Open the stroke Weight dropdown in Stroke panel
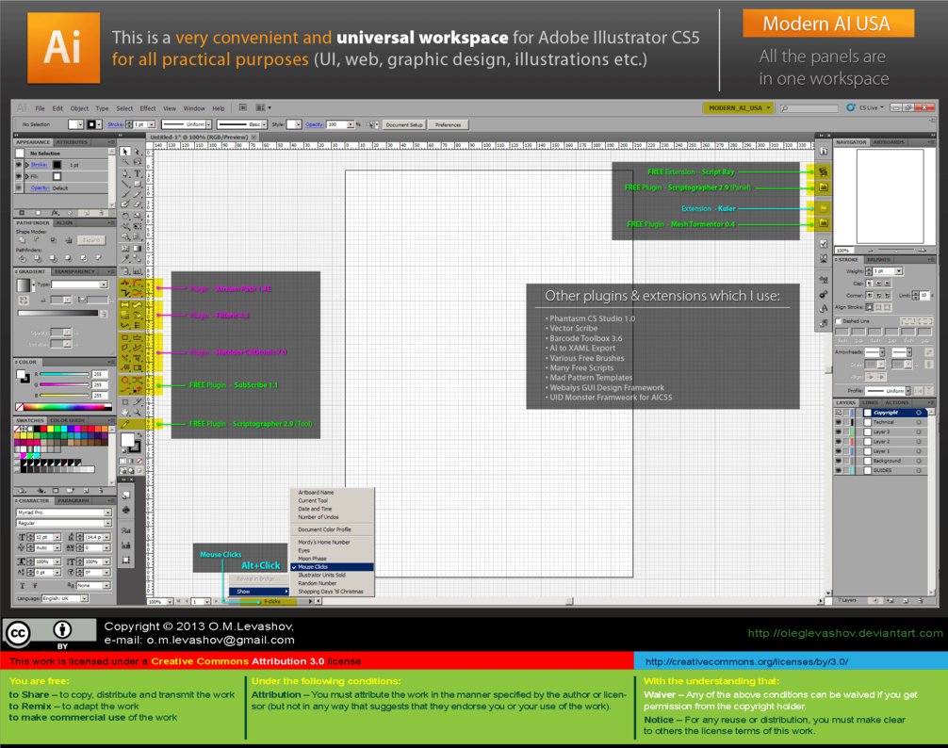This screenshot has width=948, height=748. 899,271
